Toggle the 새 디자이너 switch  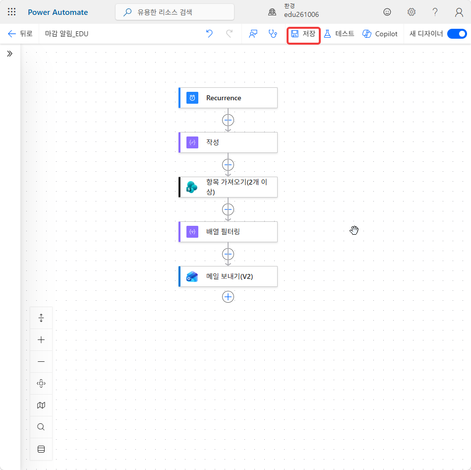coord(457,34)
